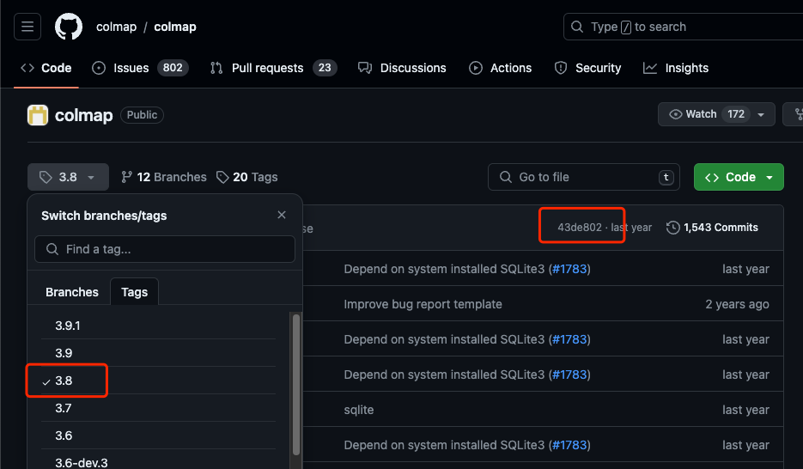The width and height of the screenshot is (803, 469).
Task: View the 12 Branches list
Action: click(164, 177)
